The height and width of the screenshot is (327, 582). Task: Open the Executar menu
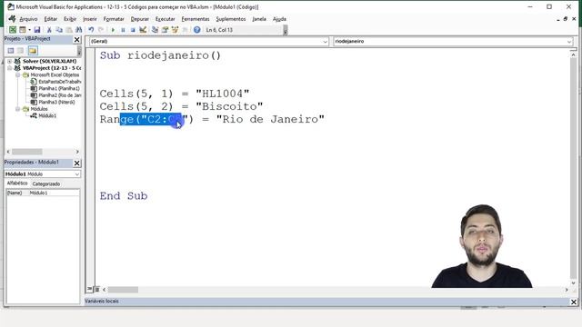(165, 19)
